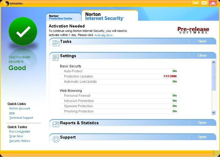Click the Settings checklist icon
The height and width of the screenshot is (165, 220).
pyautogui.click(x=56, y=57)
